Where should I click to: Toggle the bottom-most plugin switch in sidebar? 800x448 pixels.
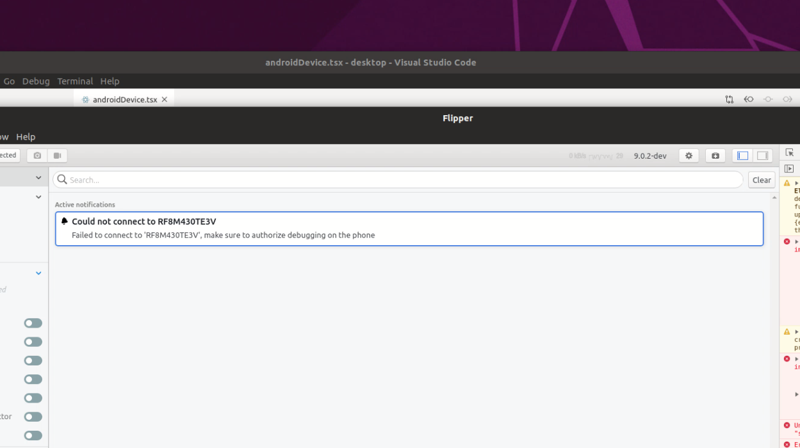click(33, 435)
